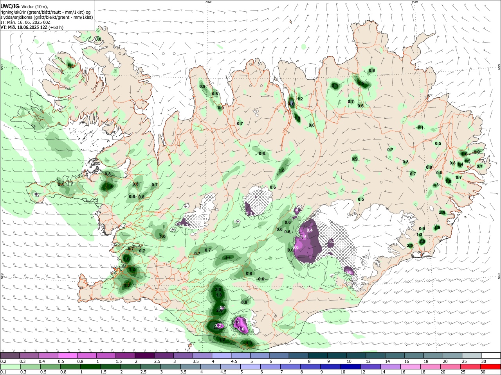
Task: Select the grey-blue rain swatch between 3.5 and 4
Action: pyautogui.click(x=190, y=366)
